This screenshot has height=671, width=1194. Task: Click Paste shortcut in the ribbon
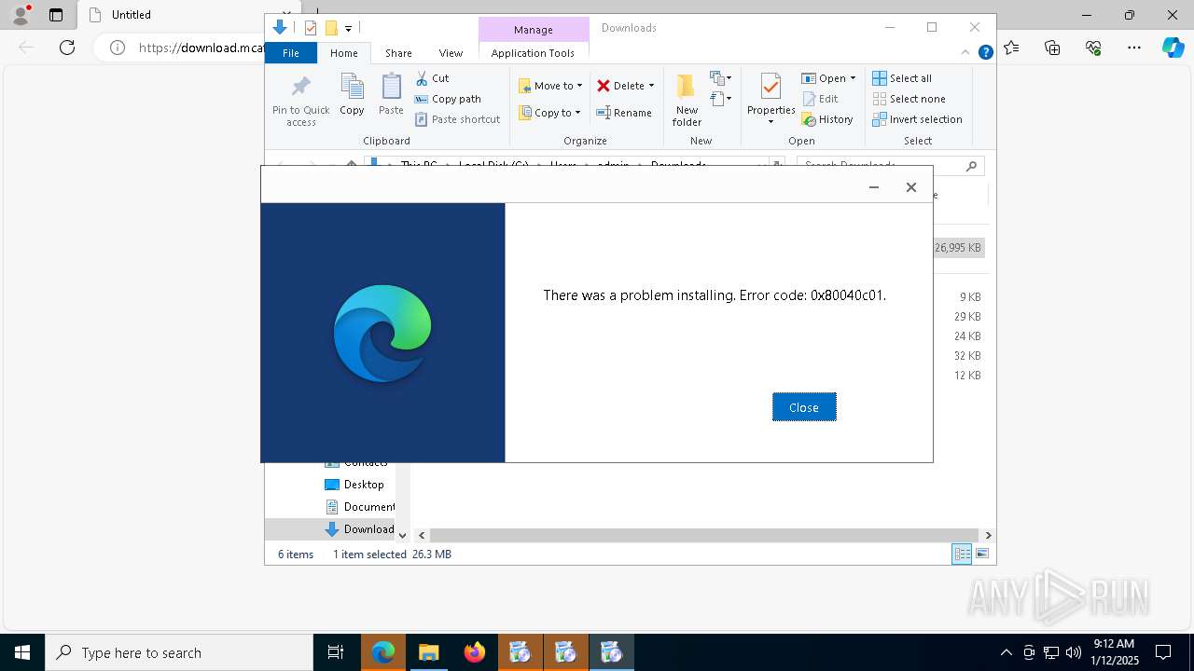point(457,119)
